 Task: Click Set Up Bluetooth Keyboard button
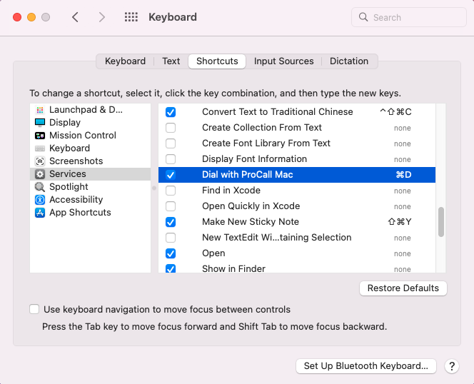coord(365,366)
